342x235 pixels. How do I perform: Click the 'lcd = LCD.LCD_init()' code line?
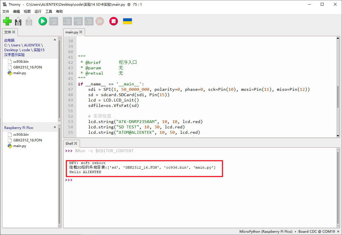tap(114, 100)
